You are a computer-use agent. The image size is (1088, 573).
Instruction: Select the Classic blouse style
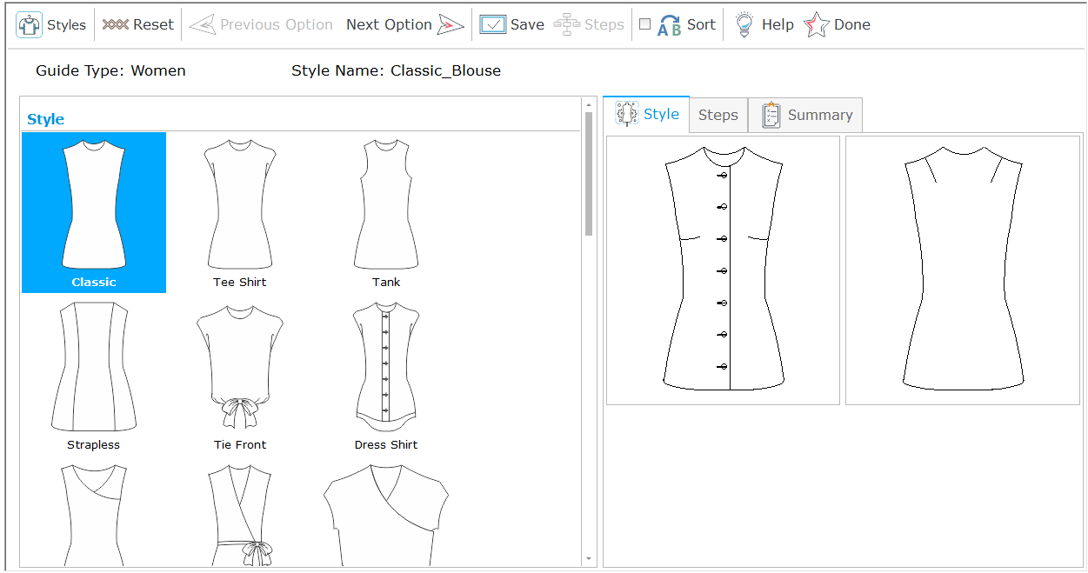[94, 212]
